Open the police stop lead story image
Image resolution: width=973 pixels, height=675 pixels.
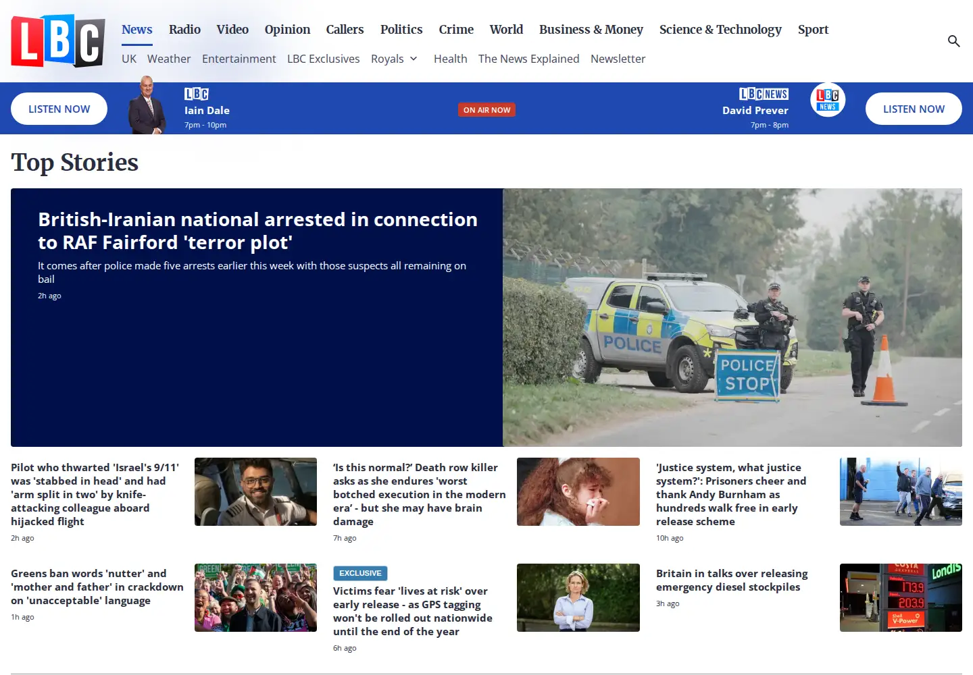click(732, 317)
